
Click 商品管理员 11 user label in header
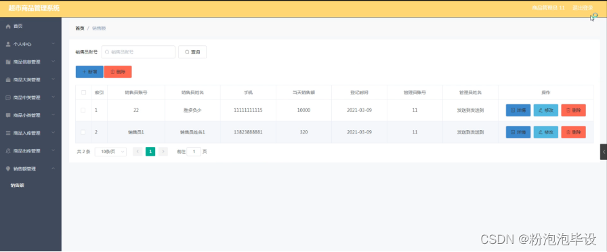[x=548, y=8]
